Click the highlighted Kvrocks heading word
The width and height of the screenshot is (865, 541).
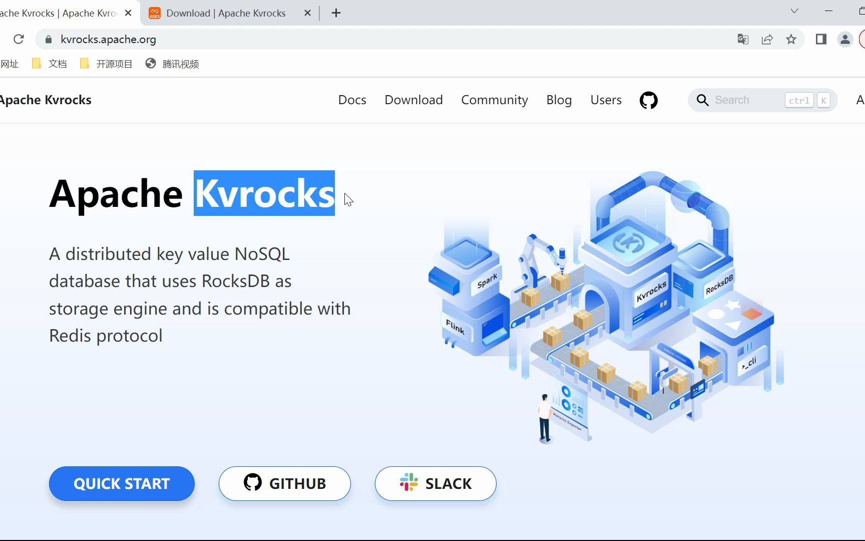pyautogui.click(x=264, y=193)
